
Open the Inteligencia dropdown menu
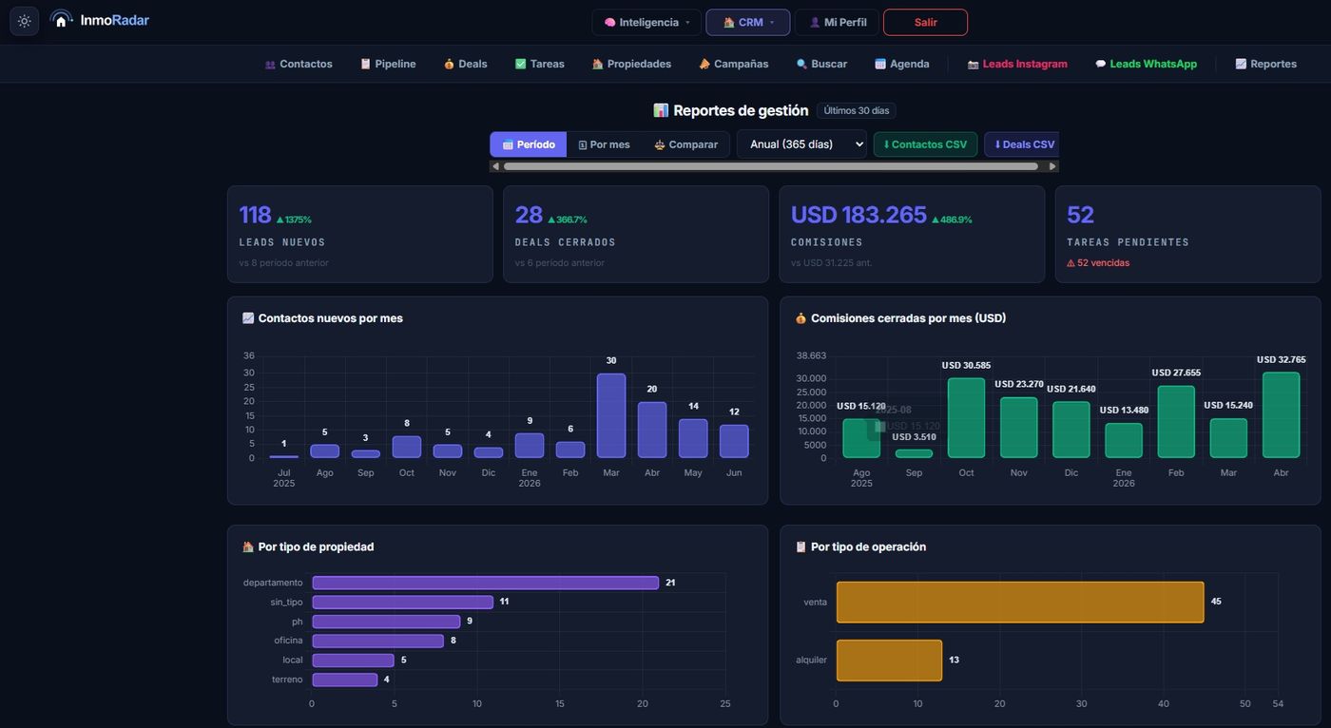click(x=646, y=22)
